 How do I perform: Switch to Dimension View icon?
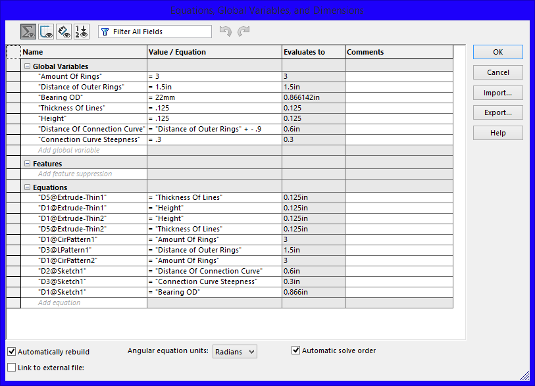[x=64, y=32]
